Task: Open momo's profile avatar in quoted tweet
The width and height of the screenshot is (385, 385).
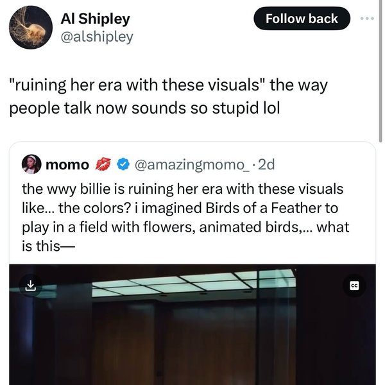Action: [x=31, y=164]
